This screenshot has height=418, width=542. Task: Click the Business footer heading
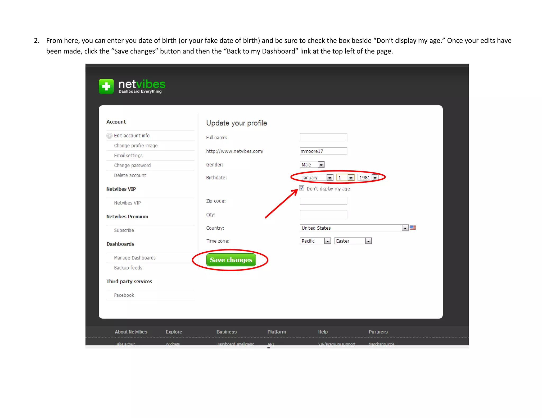point(227,332)
